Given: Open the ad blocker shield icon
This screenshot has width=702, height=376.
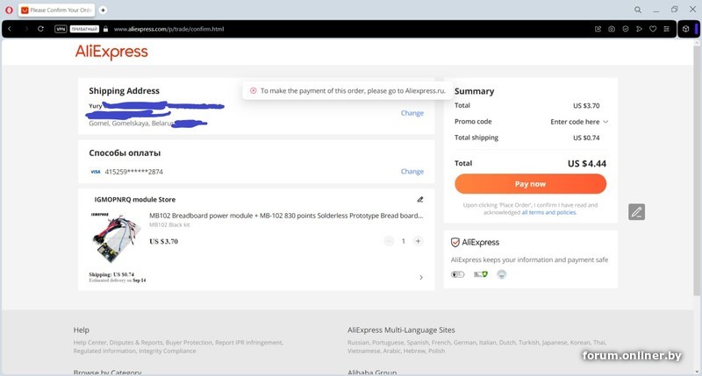Looking at the screenshot, I should tap(626, 29).
